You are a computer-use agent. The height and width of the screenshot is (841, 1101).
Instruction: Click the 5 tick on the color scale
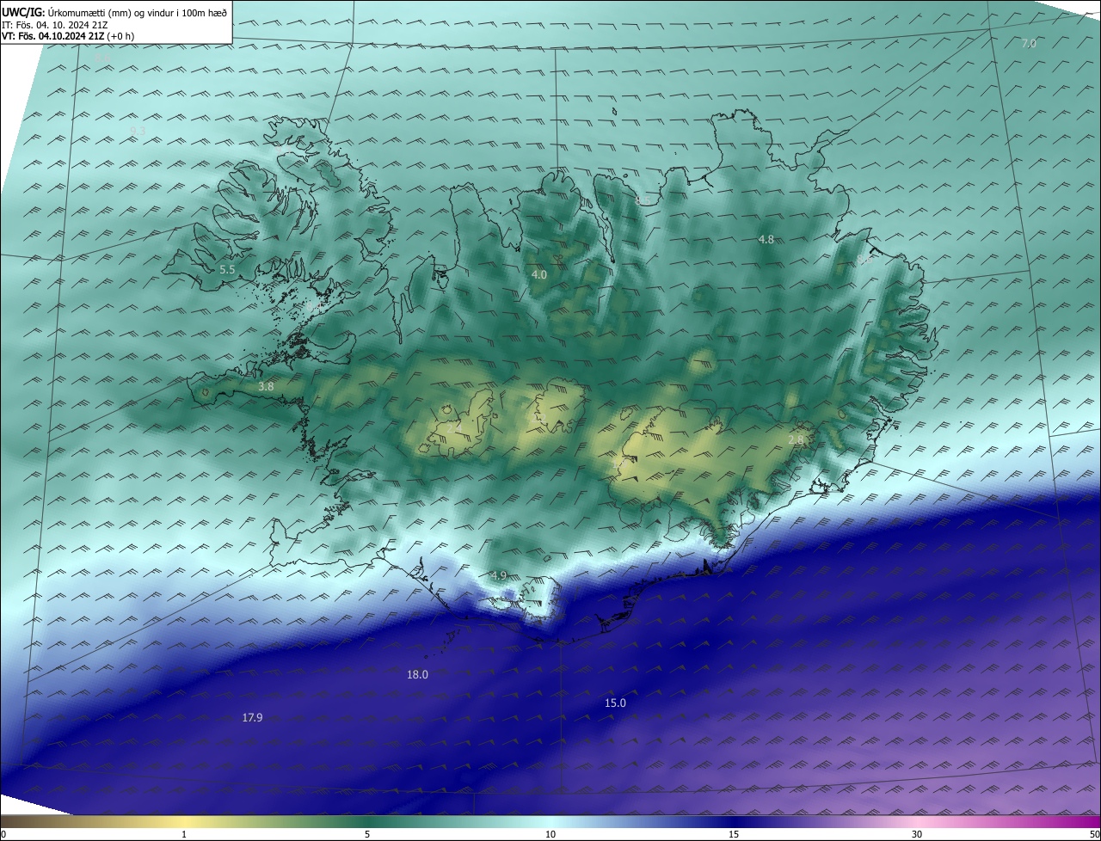pos(367,834)
